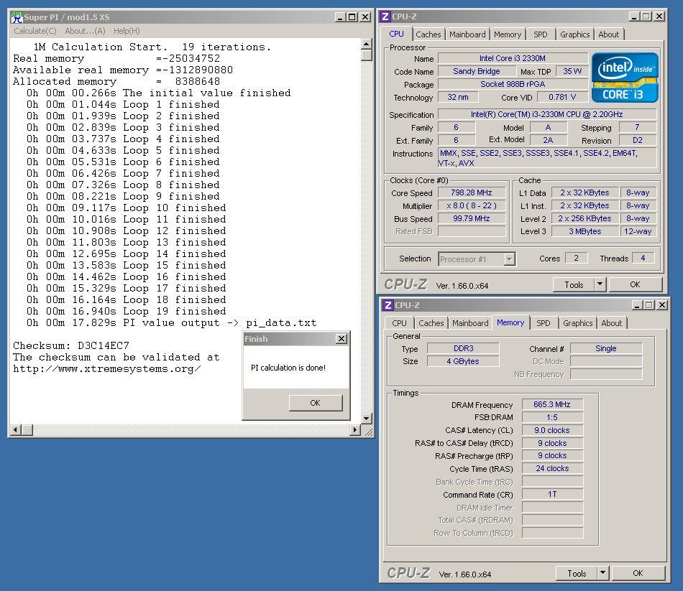The image size is (683, 591).
Task: Click Tools button in lower CPU-Z window
Action: tap(577, 574)
